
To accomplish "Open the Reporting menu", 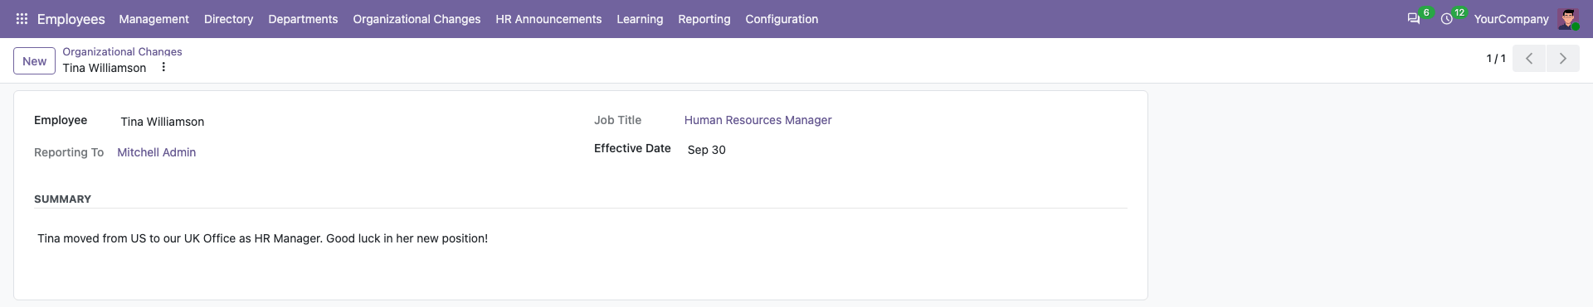I will (x=704, y=19).
